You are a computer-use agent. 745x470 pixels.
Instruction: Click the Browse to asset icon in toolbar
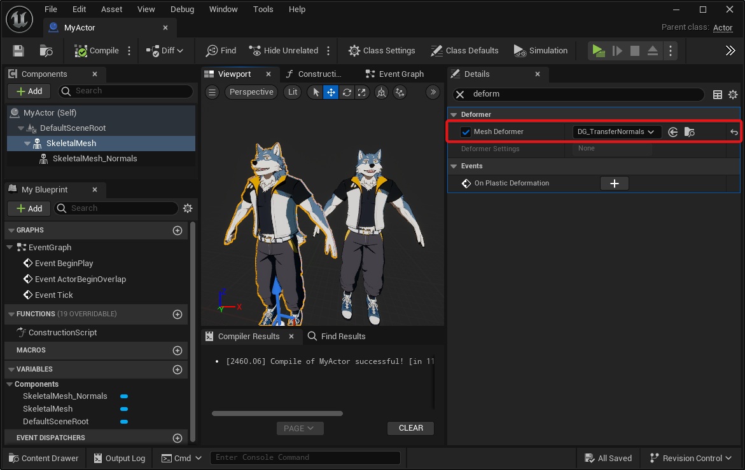click(46, 51)
